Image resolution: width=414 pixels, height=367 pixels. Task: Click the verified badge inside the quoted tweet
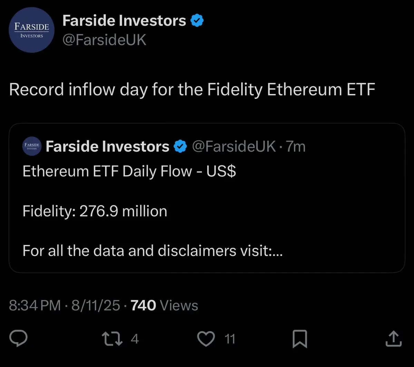click(180, 146)
